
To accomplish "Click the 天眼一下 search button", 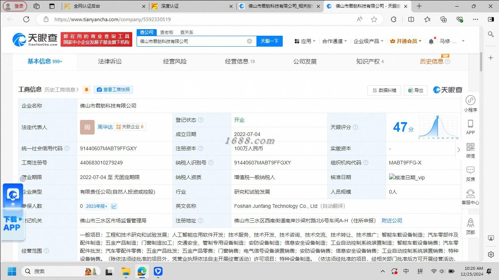I will click(270, 41).
